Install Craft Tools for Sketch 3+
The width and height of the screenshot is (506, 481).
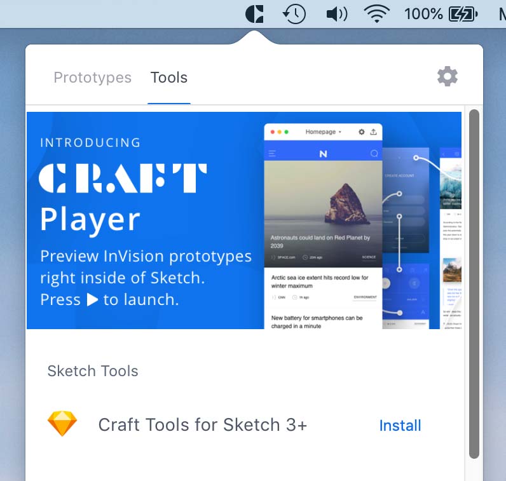point(400,425)
